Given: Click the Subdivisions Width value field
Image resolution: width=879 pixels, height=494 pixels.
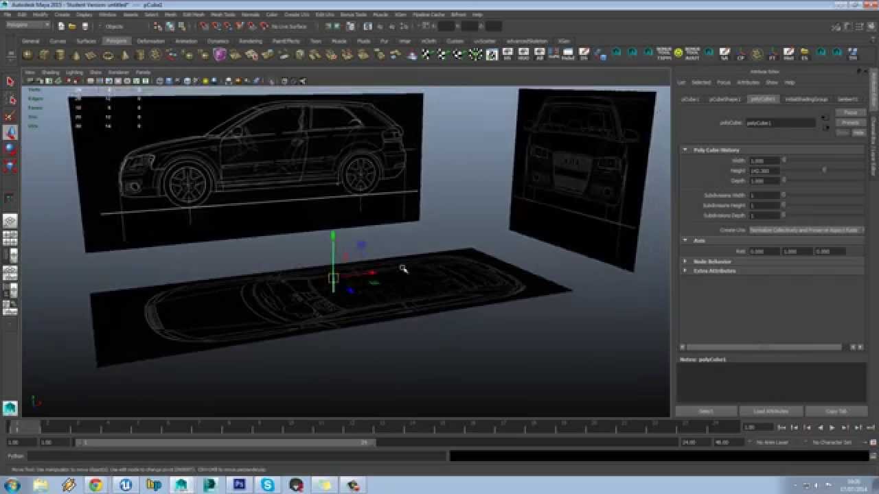Looking at the screenshot, I should coord(764,195).
